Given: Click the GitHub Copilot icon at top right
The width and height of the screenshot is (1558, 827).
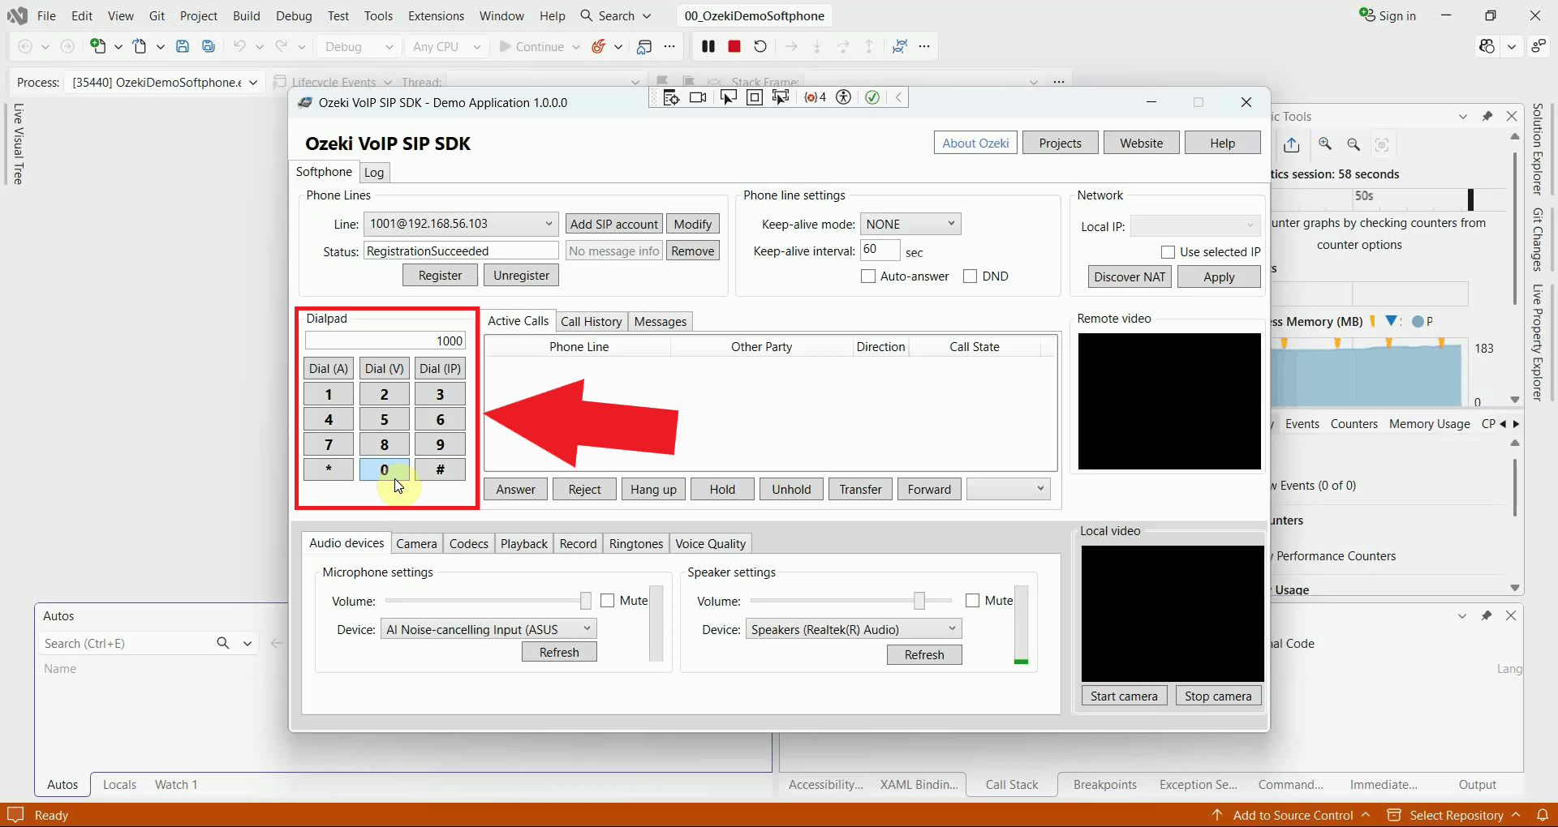Looking at the screenshot, I should click(x=1487, y=47).
